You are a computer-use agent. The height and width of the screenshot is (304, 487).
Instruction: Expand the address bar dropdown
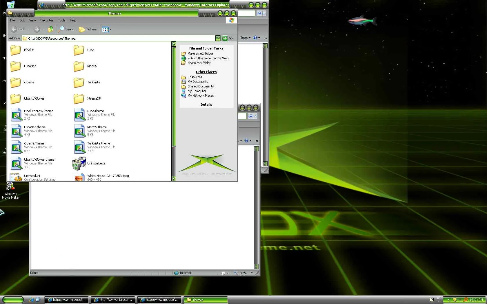pyautogui.click(x=218, y=38)
